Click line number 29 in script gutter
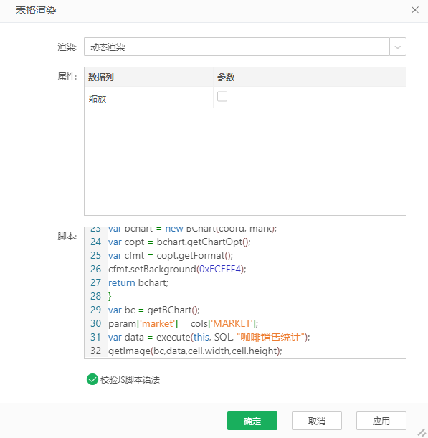 pyautogui.click(x=95, y=310)
